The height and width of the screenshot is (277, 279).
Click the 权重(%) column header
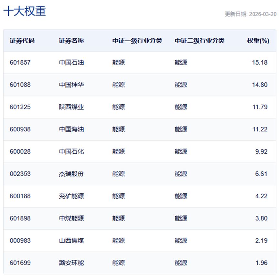[x=258, y=41]
